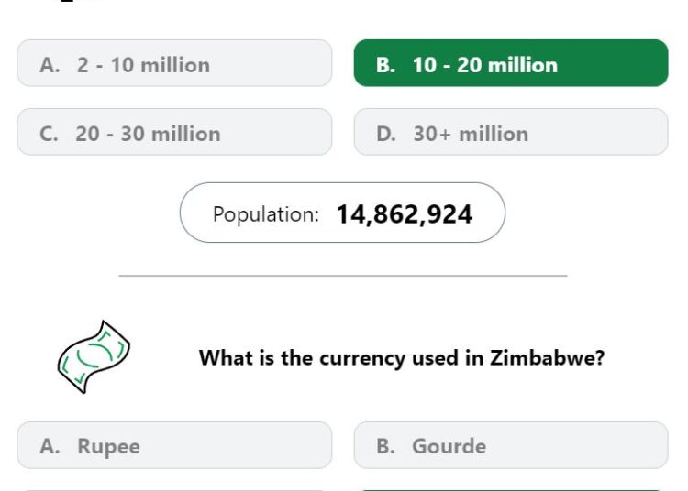Click the white 'B.' label on green answer
Viewport: 688px width, 491px height.
385,65
